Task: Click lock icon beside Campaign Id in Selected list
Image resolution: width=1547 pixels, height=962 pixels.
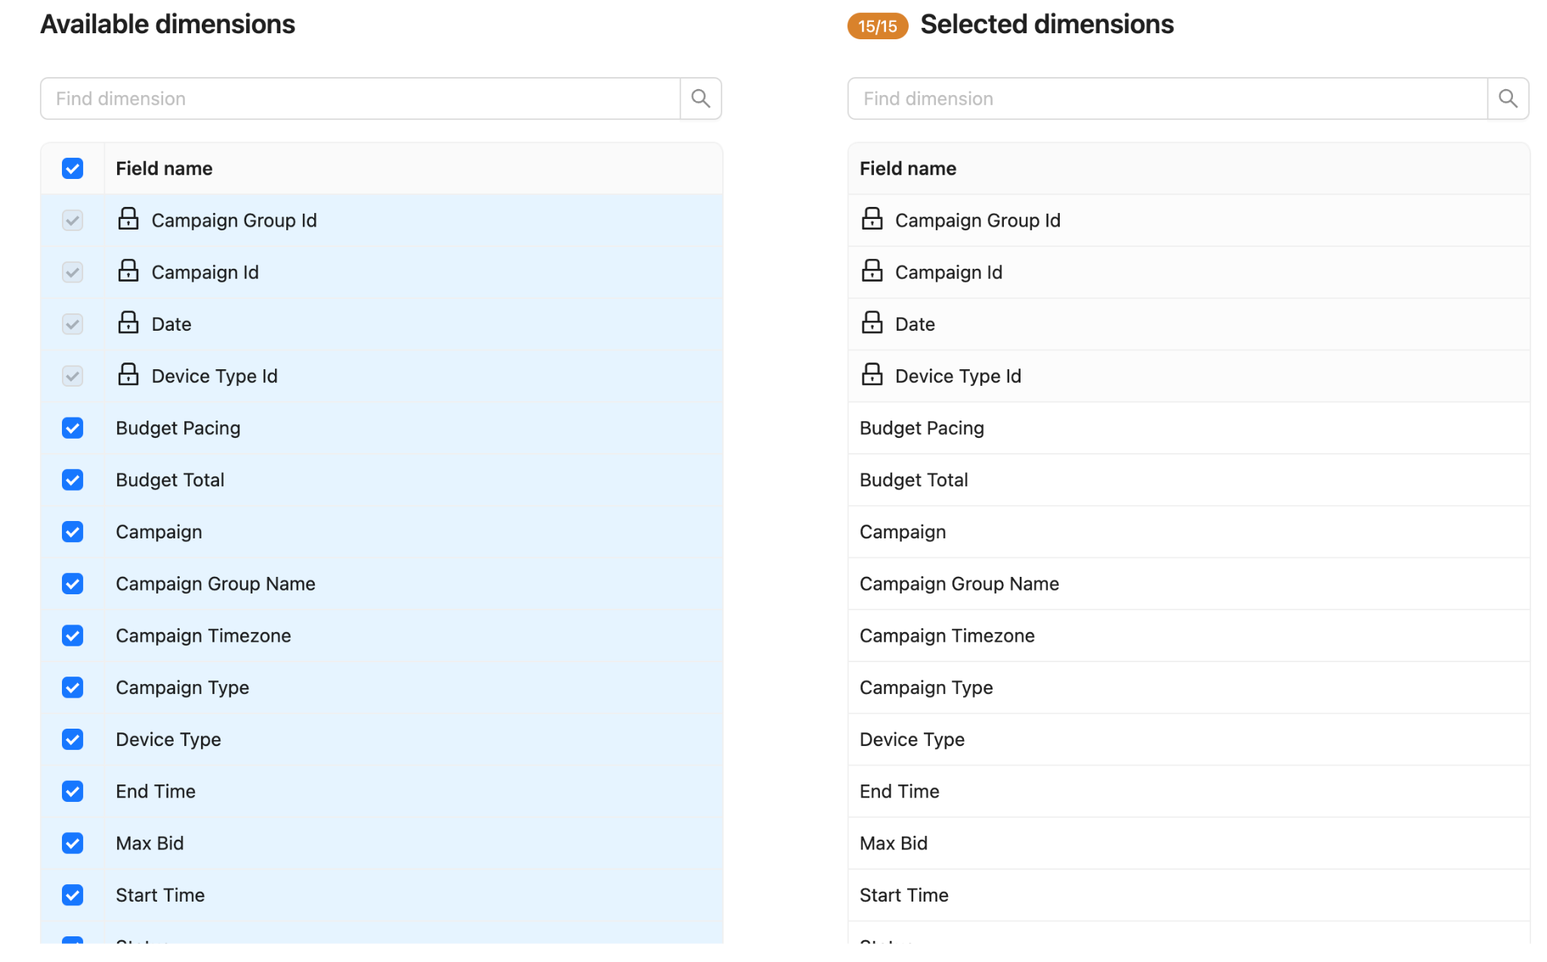Action: pos(872,270)
